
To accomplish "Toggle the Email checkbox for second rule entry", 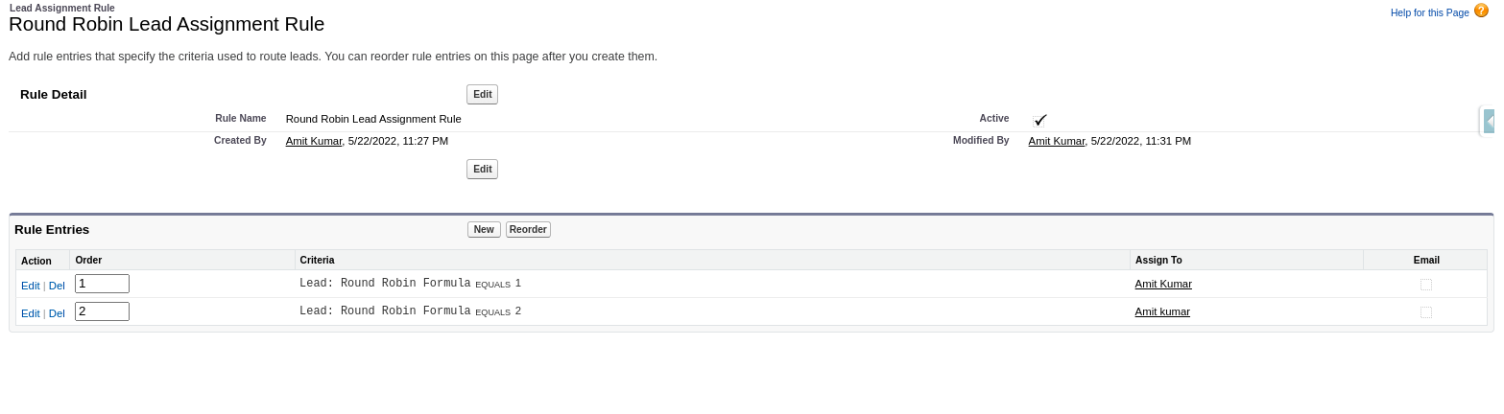I will pyautogui.click(x=1426, y=312).
